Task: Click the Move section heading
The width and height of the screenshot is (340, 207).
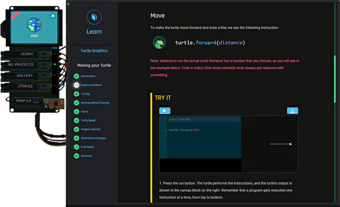Action: (x=157, y=16)
